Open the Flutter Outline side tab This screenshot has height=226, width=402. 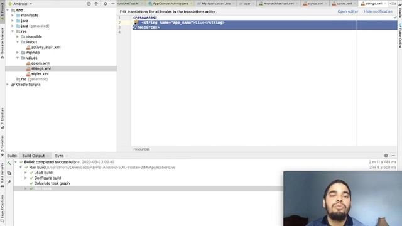(x=399, y=36)
